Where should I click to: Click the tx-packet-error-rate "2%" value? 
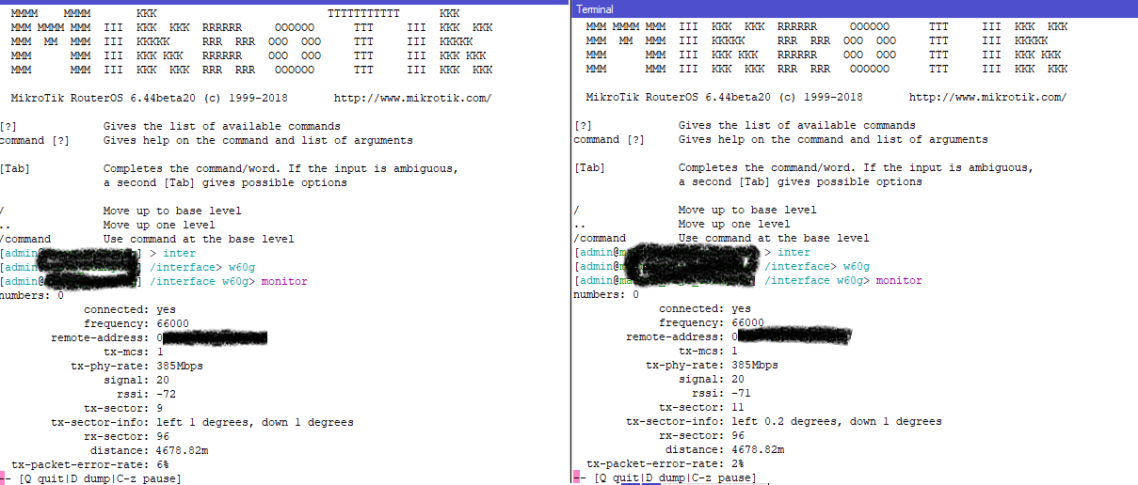tap(738, 463)
